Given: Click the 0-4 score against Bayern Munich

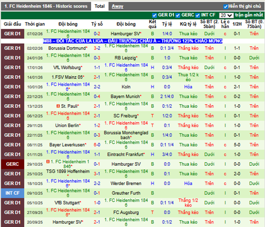Looking at the screenshot, I should point(97,97).
